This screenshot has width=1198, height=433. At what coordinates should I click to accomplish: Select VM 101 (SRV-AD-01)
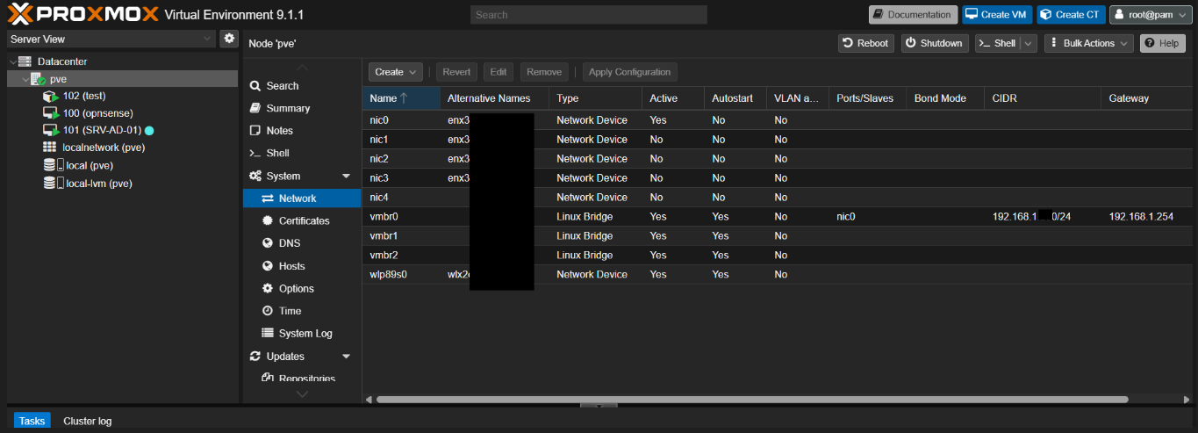point(102,130)
